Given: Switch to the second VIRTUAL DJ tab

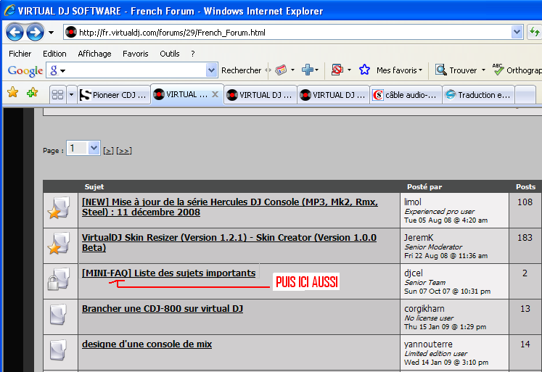Looking at the screenshot, I should click(x=260, y=95).
